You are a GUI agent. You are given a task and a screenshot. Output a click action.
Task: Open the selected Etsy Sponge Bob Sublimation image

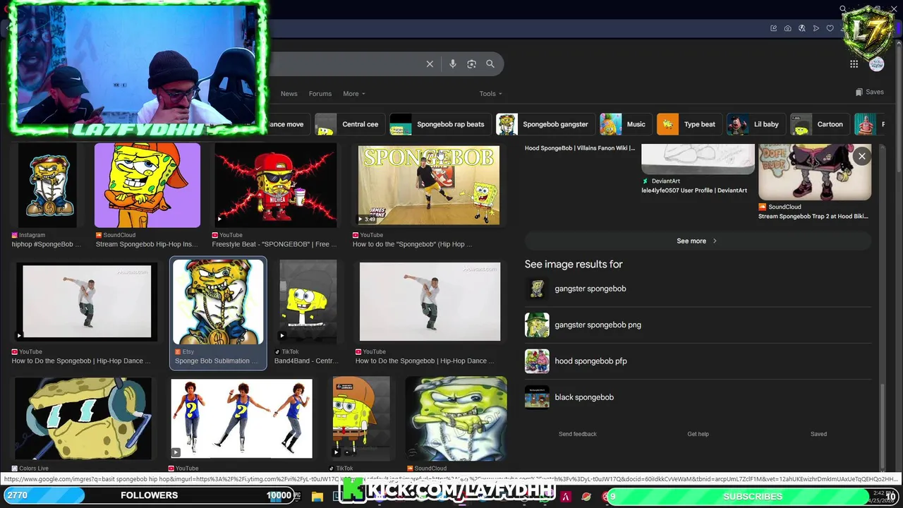pos(218,302)
